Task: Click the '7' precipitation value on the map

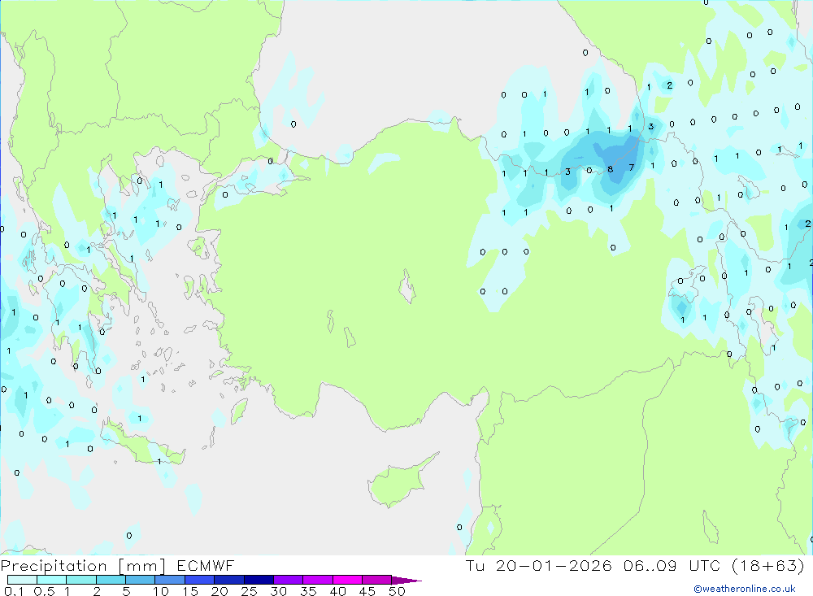Action: 632,167
